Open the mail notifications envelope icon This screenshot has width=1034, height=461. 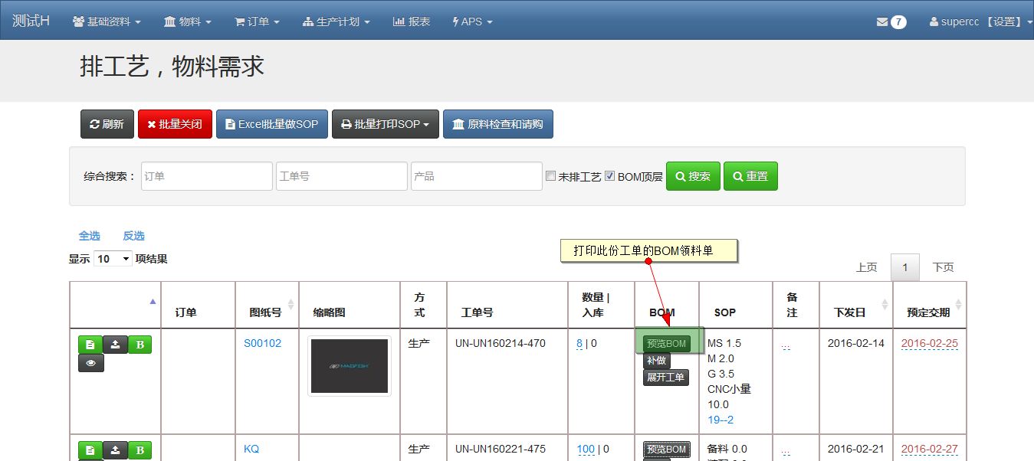point(882,21)
